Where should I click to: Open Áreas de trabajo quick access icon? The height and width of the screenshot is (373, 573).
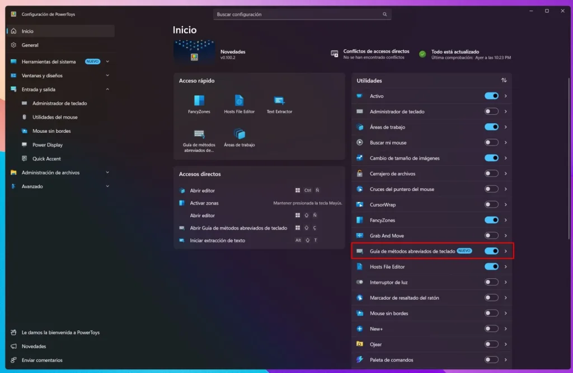pyautogui.click(x=239, y=138)
